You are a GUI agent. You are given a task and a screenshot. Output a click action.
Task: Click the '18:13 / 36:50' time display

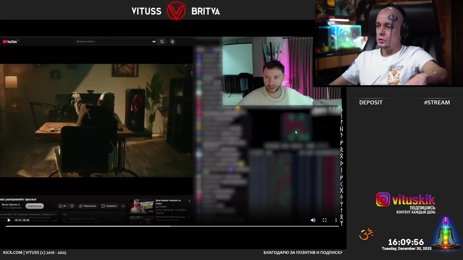point(22,220)
